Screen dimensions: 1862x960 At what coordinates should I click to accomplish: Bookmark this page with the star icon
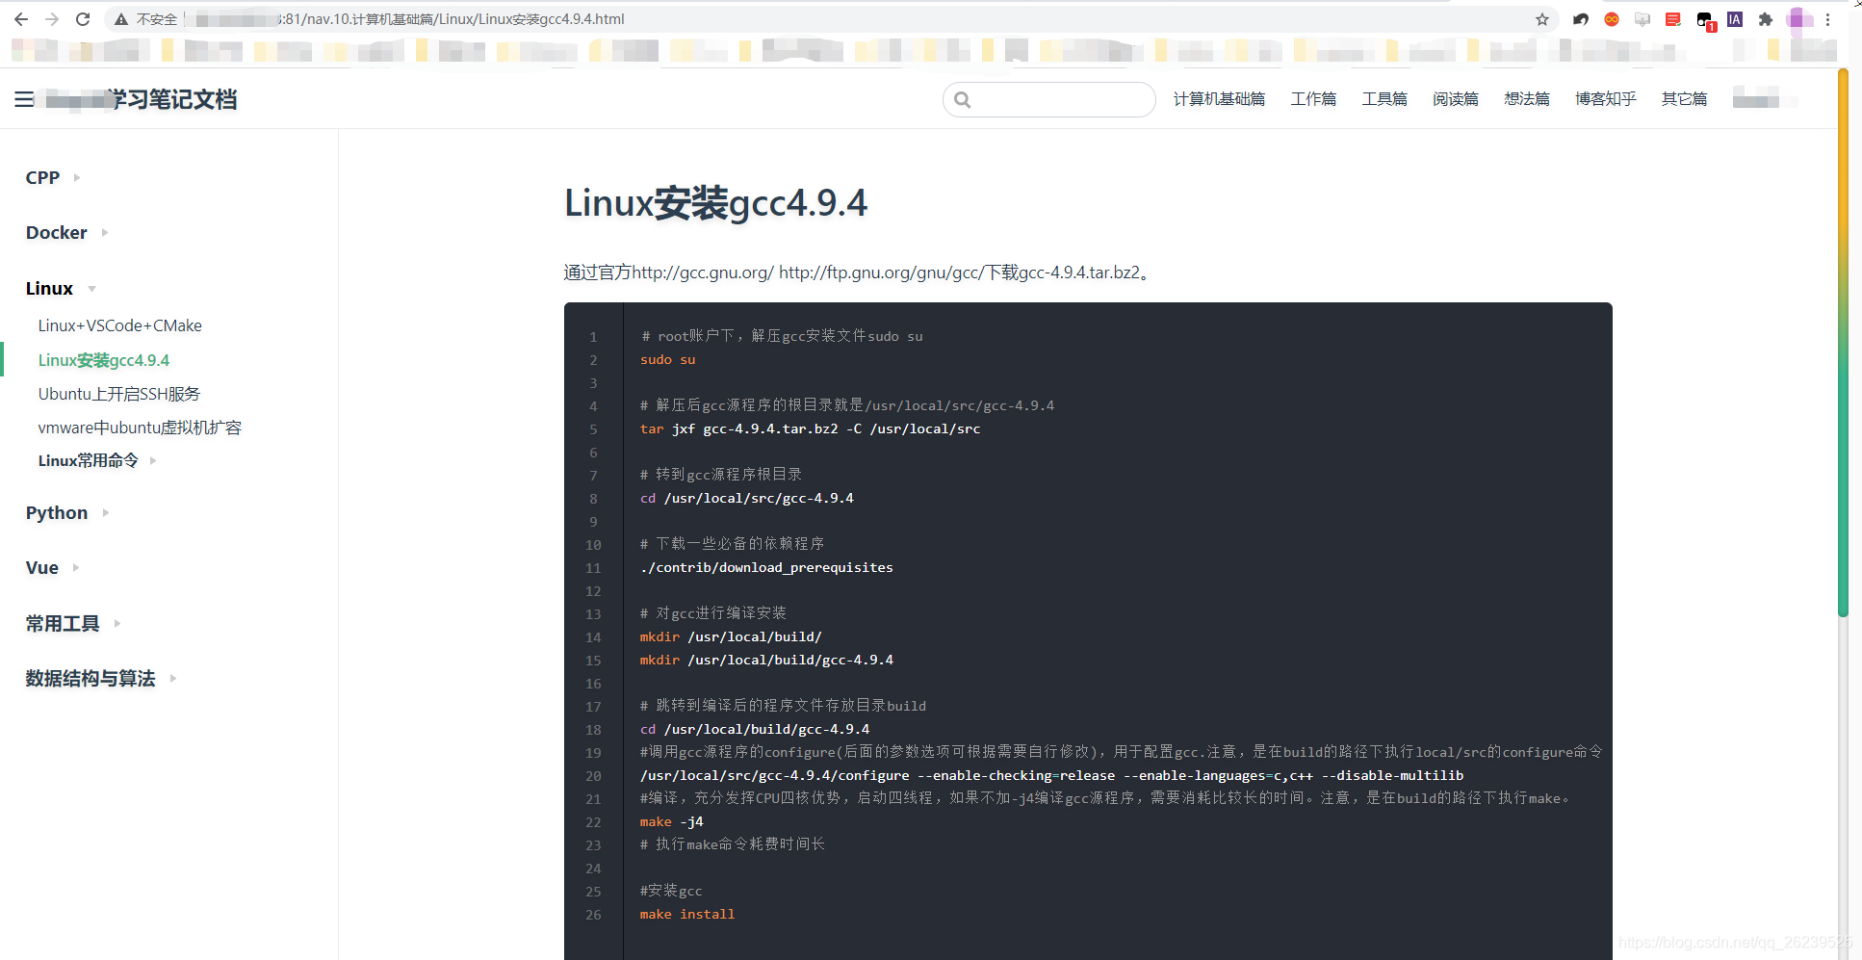(x=1542, y=19)
